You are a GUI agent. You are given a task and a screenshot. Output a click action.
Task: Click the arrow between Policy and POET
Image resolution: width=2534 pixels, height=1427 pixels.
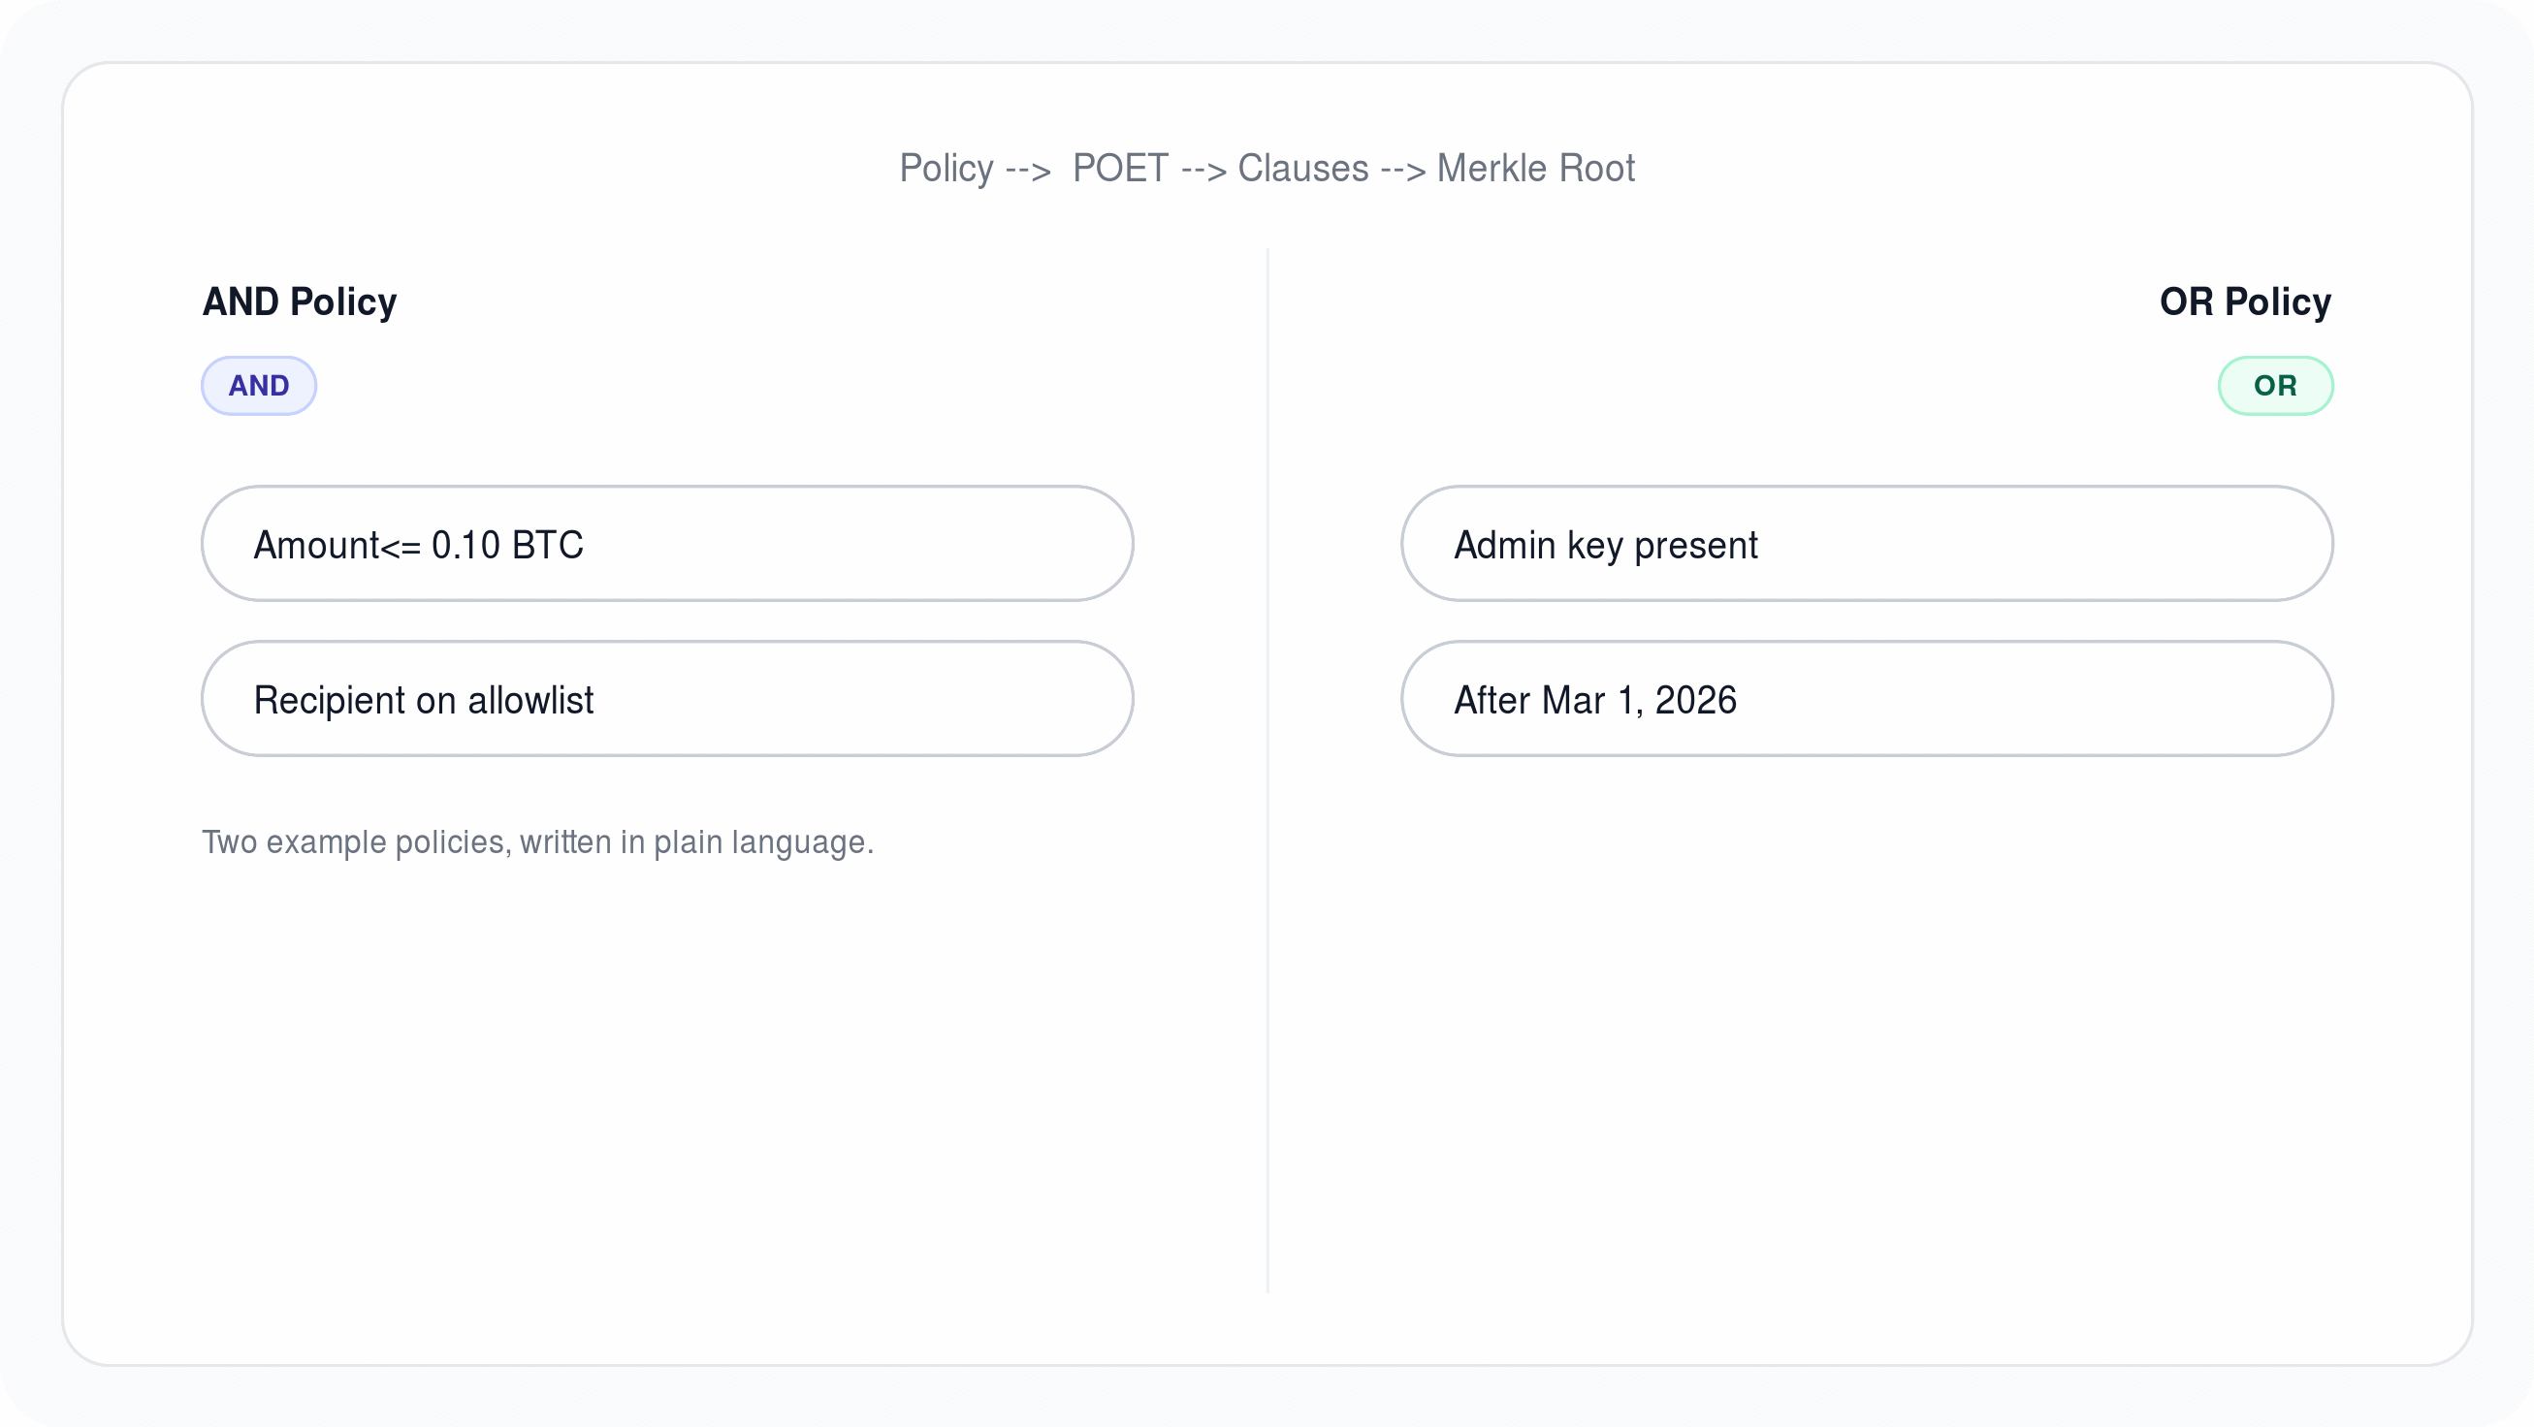pyautogui.click(x=1028, y=171)
